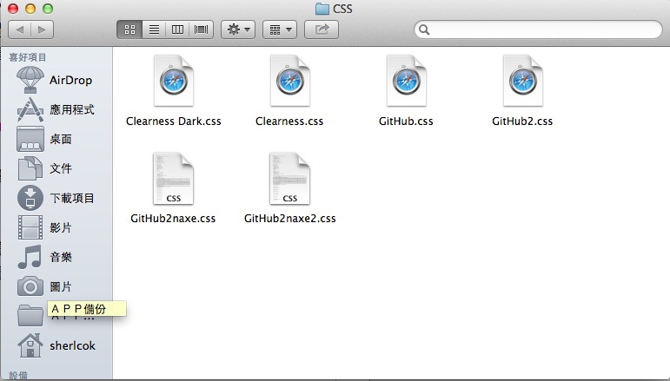Click the Documents sidebar icon
The height and width of the screenshot is (381, 670).
[x=30, y=168]
